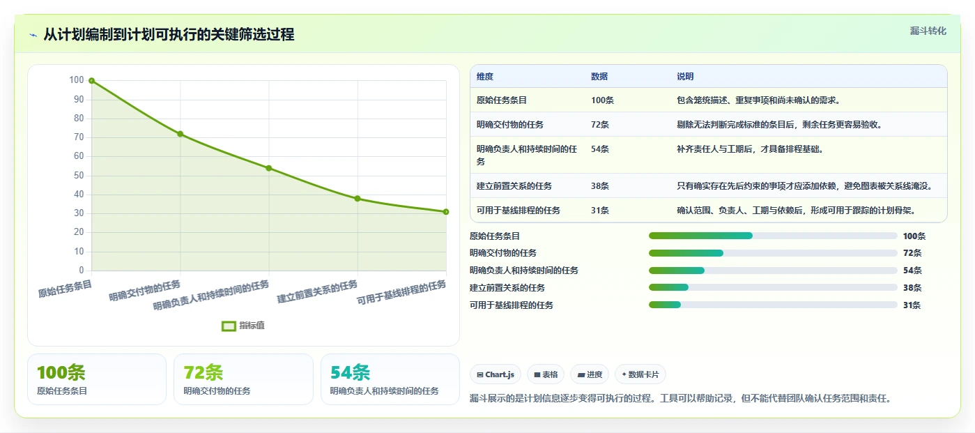The height and width of the screenshot is (433, 975).
Task: Click the chart point at value 72
Action: point(180,134)
